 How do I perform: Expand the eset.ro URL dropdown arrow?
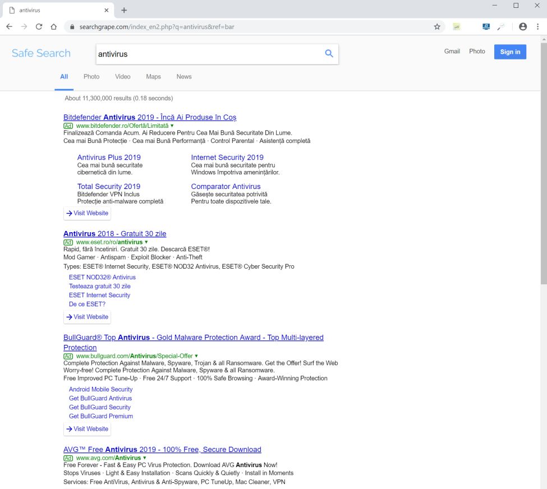click(146, 242)
